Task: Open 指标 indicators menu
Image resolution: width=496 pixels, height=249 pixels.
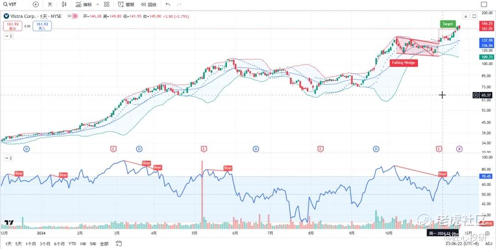Action: 84,5
